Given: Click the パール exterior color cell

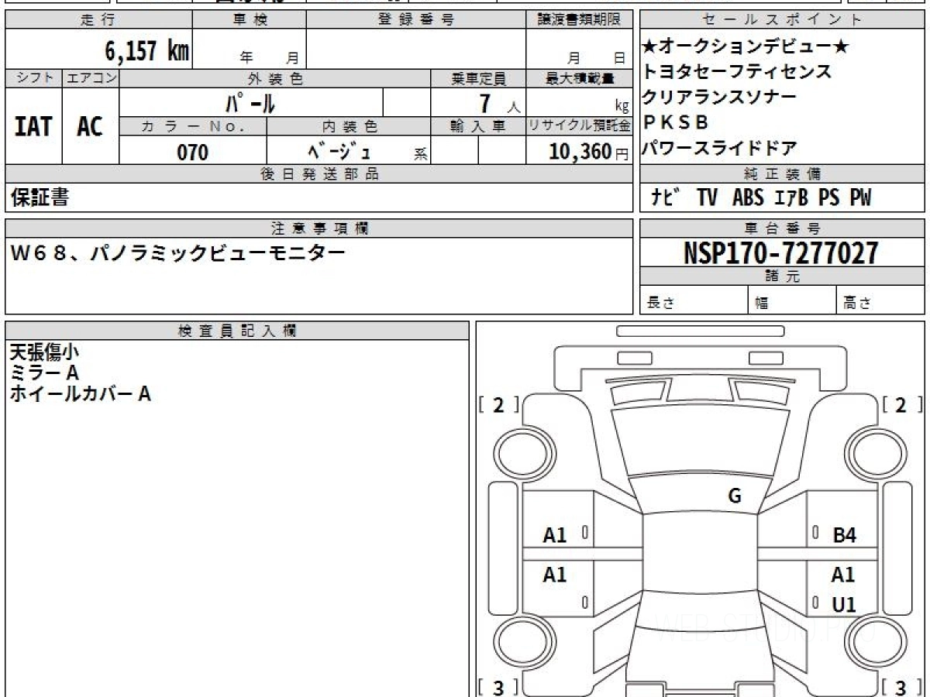Looking at the screenshot, I should coord(251,102).
